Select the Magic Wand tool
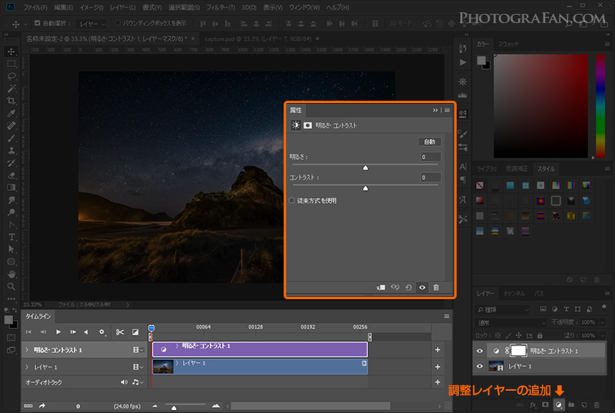 pos(12,88)
